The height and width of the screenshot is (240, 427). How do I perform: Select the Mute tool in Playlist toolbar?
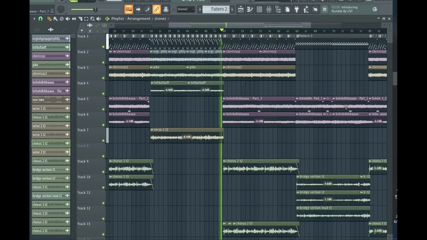click(68, 18)
